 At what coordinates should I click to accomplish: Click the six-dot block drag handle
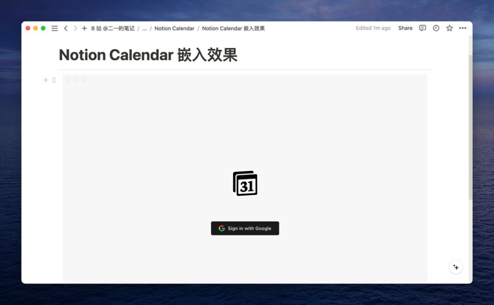click(54, 80)
